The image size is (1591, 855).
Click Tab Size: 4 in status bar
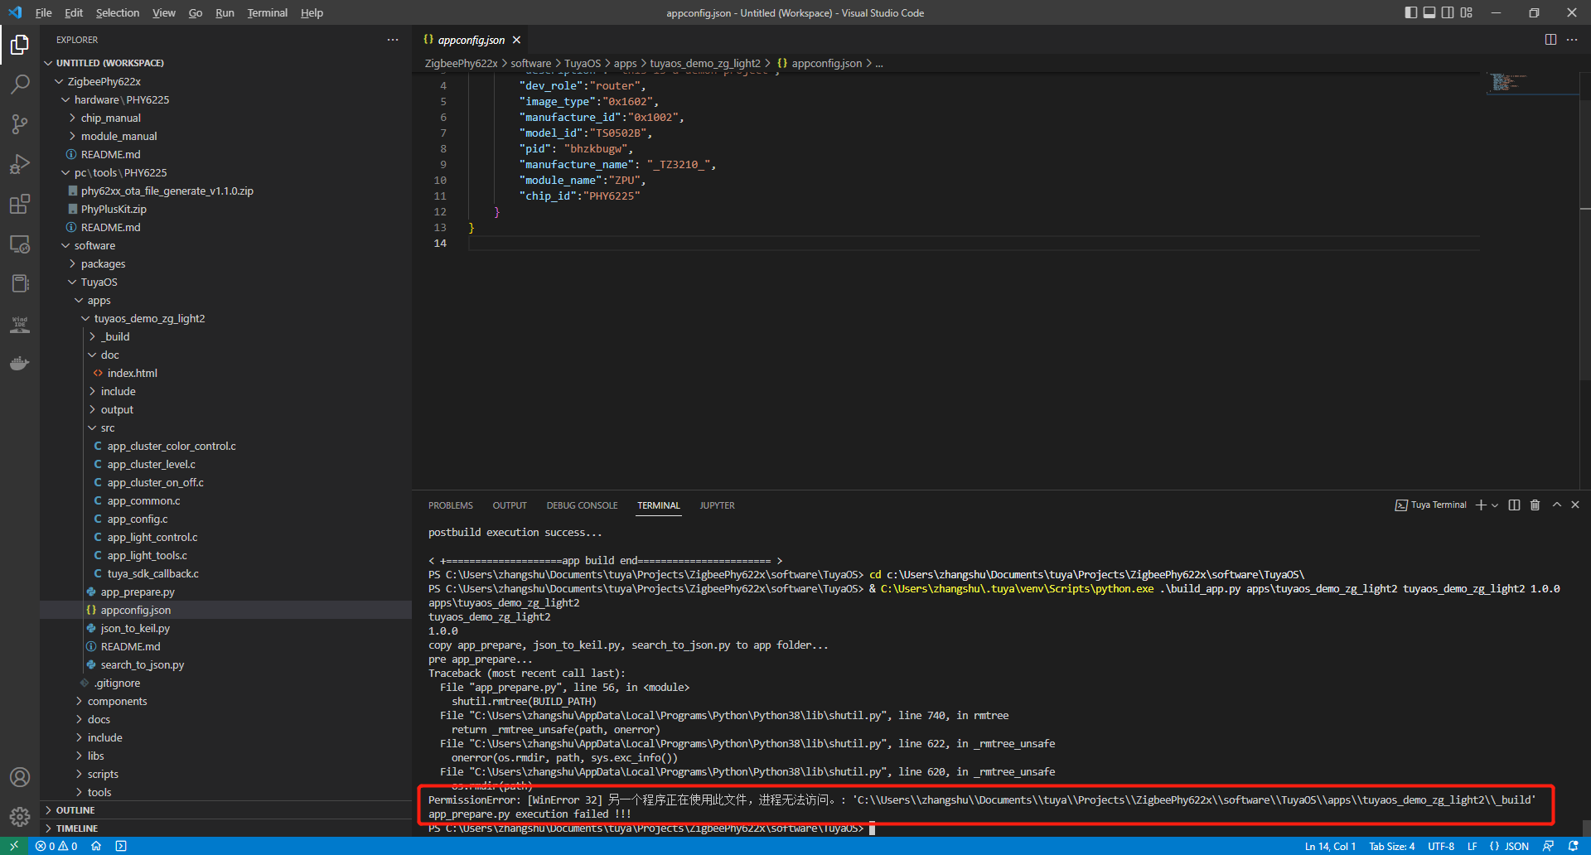1392,846
